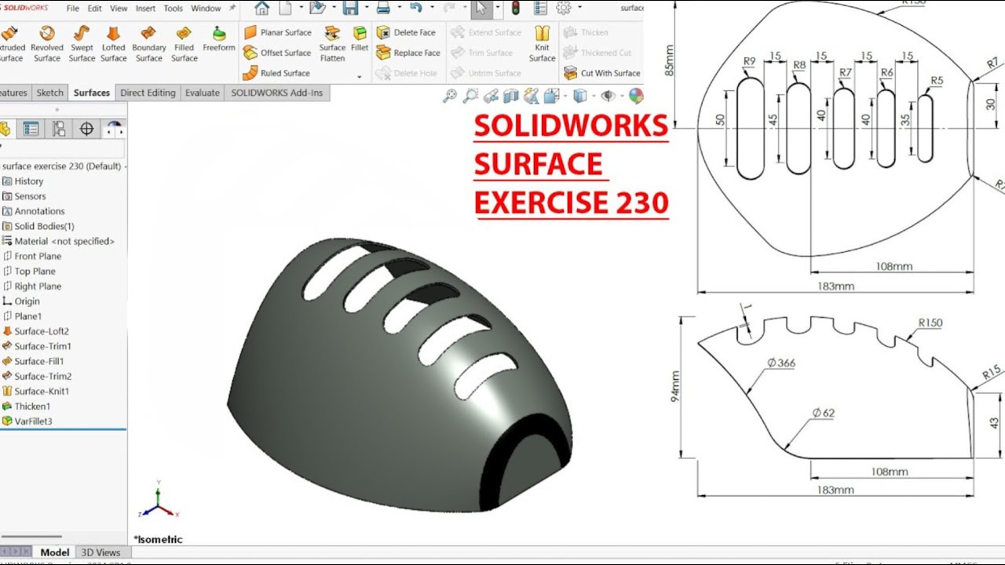1005x565 pixels.
Task: Select the Boundary Surface tool
Action: [x=148, y=44]
